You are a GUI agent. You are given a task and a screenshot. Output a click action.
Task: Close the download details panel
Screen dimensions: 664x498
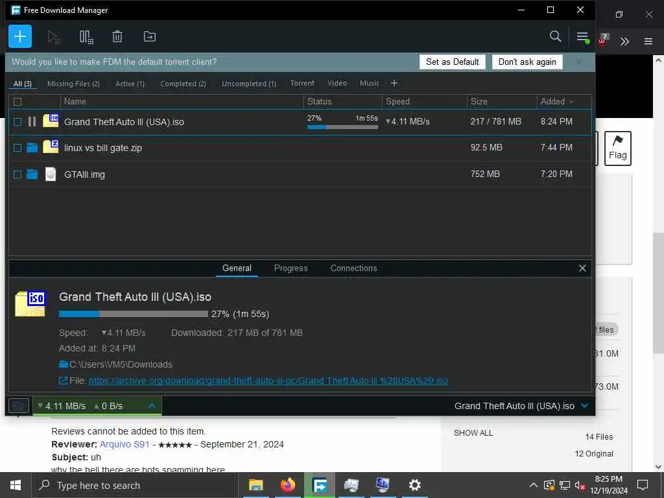click(x=582, y=268)
